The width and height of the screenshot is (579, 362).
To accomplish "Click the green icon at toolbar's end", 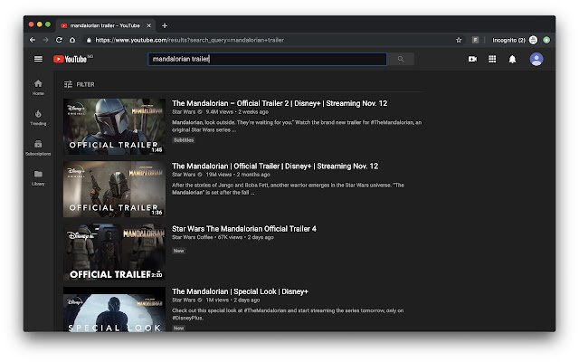I will tap(546, 40).
